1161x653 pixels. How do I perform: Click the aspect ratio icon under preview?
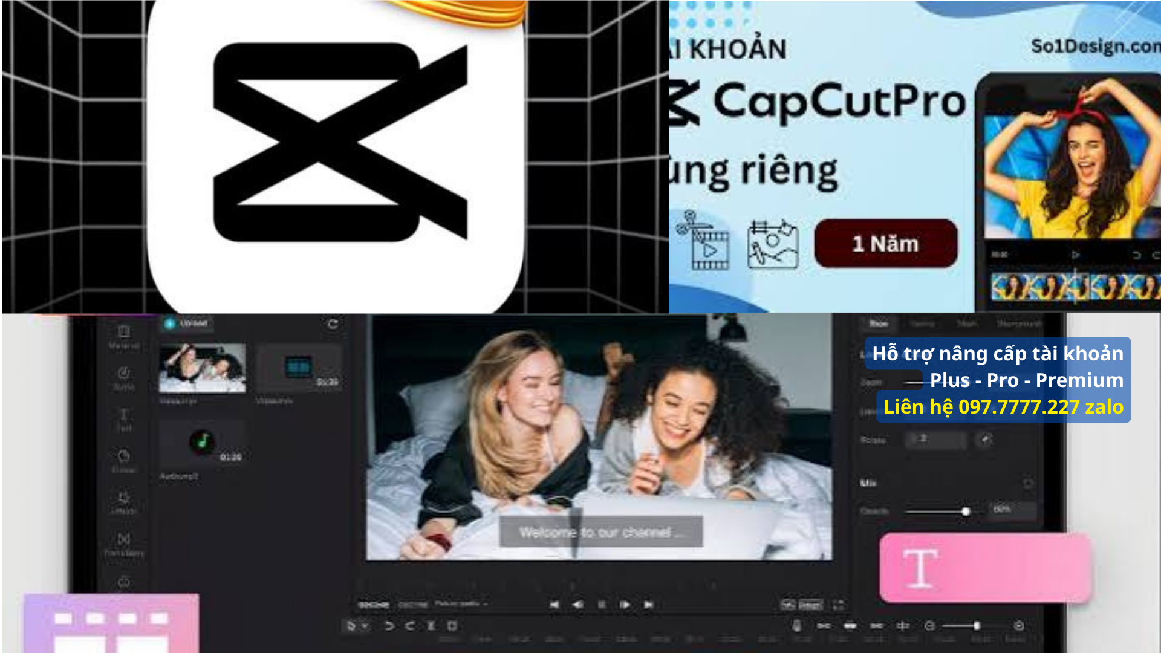(788, 605)
